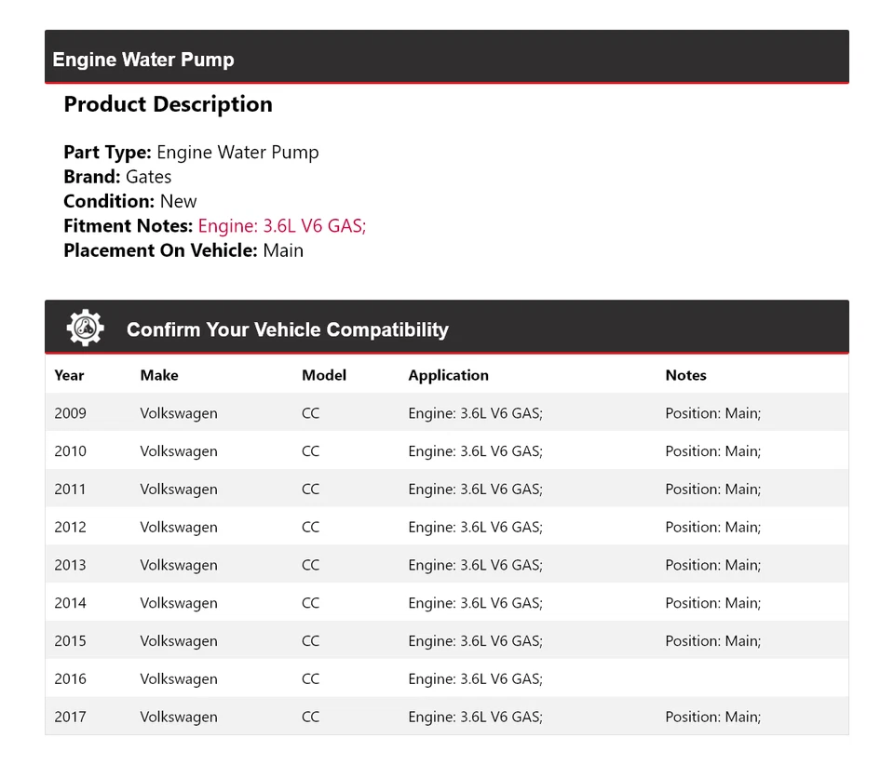Click the Brand: Gates line

(117, 177)
